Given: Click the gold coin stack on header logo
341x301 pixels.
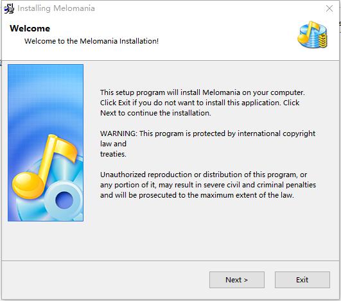Looking at the screenshot, I should (323, 40).
